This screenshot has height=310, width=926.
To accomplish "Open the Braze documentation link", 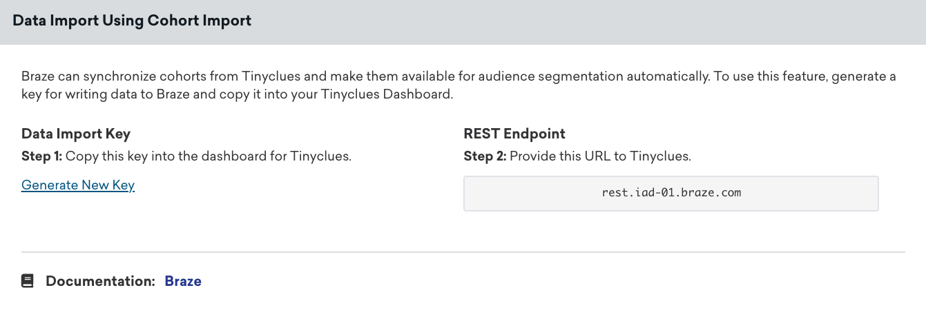I will [183, 281].
